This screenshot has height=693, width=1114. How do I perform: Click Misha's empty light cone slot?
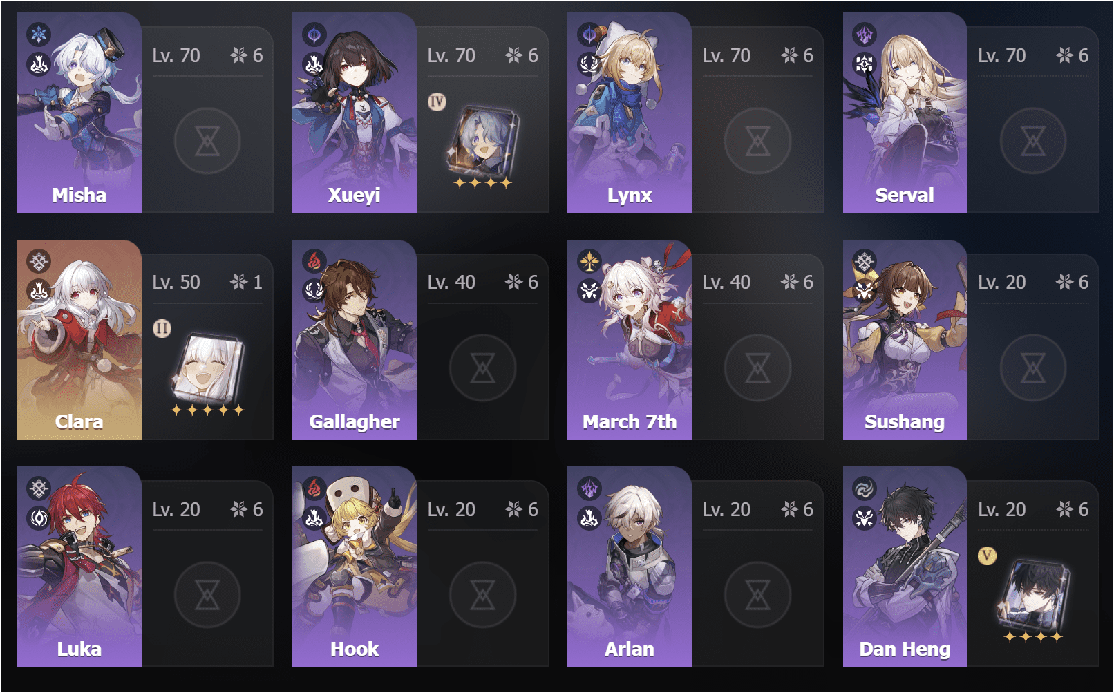207,141
